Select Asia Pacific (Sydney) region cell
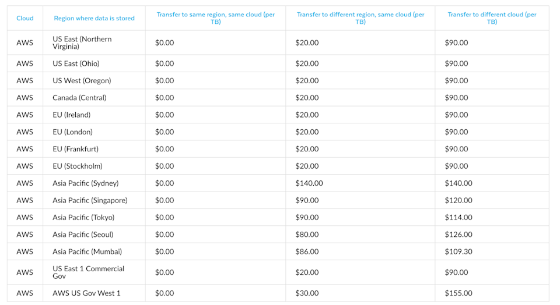 tap(85, 183)
